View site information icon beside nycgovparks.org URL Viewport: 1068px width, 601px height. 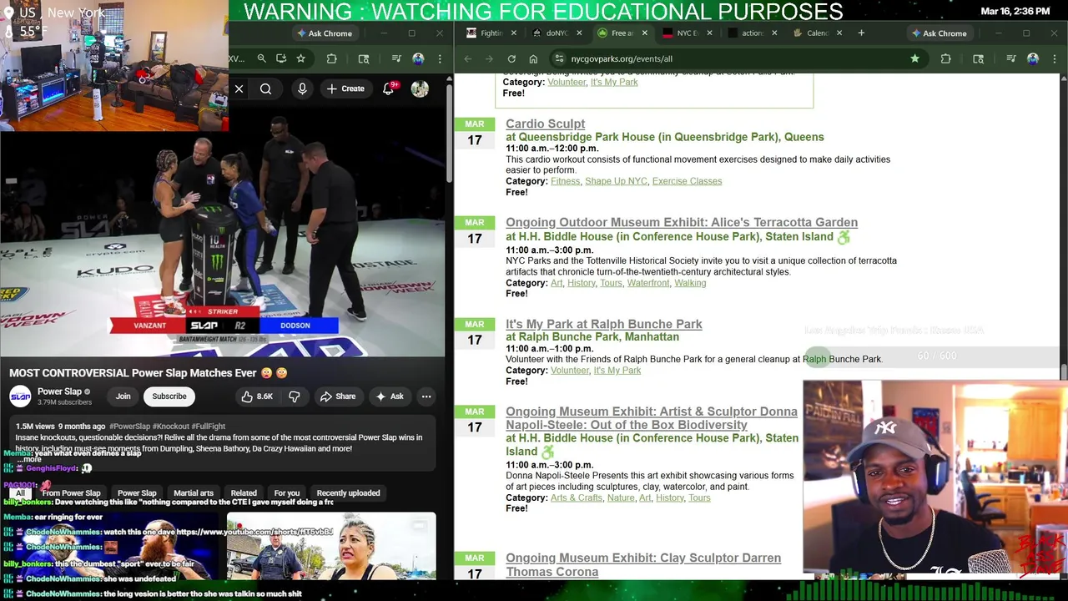coord(559,58)
